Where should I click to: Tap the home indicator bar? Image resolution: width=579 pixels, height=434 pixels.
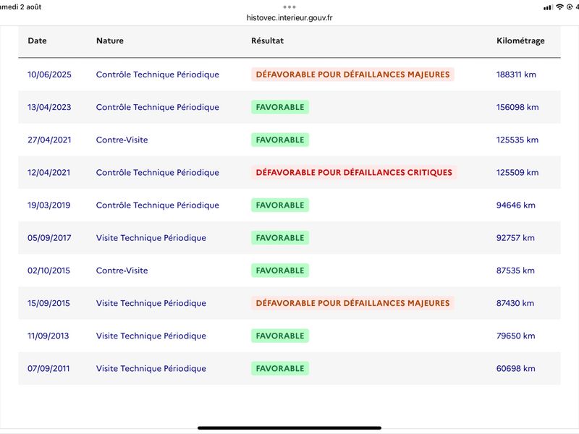click(x=289, y=427)
